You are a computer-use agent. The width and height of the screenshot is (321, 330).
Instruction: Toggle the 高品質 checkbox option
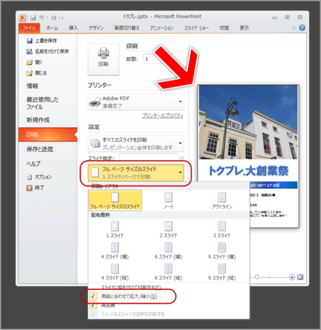[92, 305]
